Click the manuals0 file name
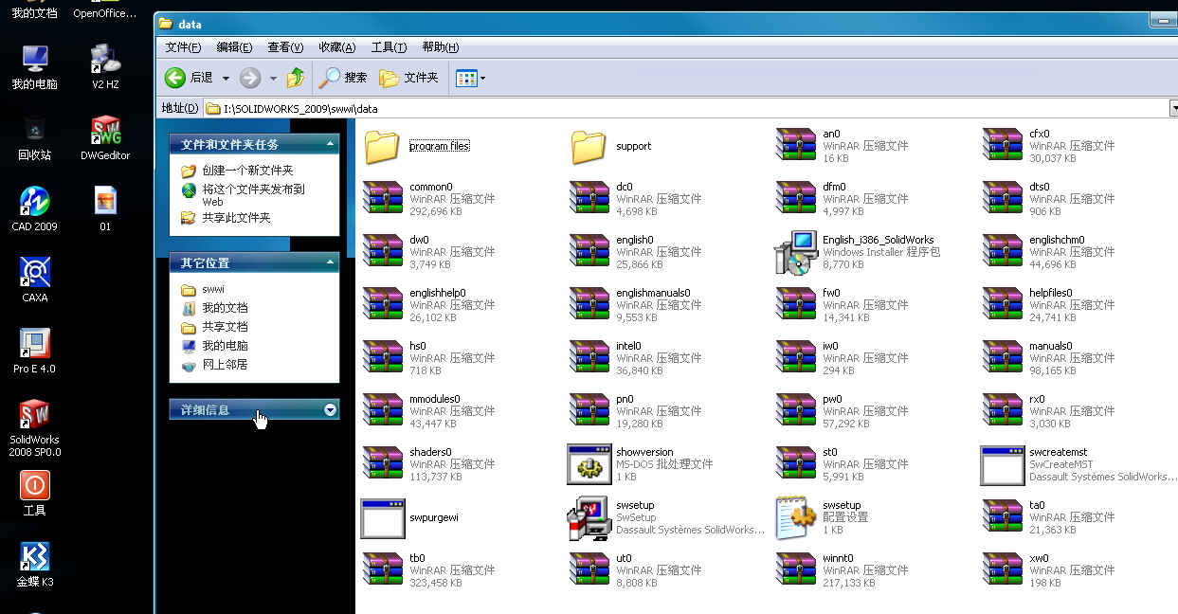1178x614 pixels. click(x=1051, y=346)
